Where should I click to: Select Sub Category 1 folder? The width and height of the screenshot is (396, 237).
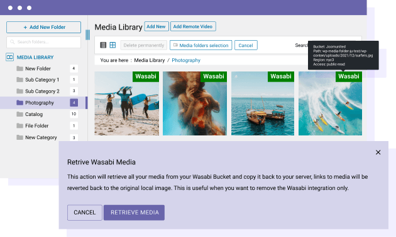42,80
